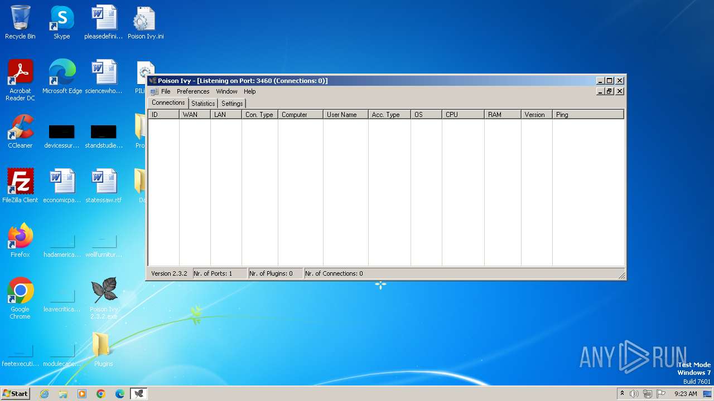This screenshot has width=714, height=401.
Task: Select the wellfurnitur... desktop file
Action: click(104, 246)
